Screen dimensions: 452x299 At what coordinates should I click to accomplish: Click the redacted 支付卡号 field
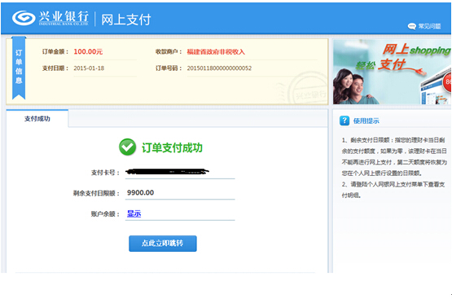pyautogui.click(x=180, y=172)
